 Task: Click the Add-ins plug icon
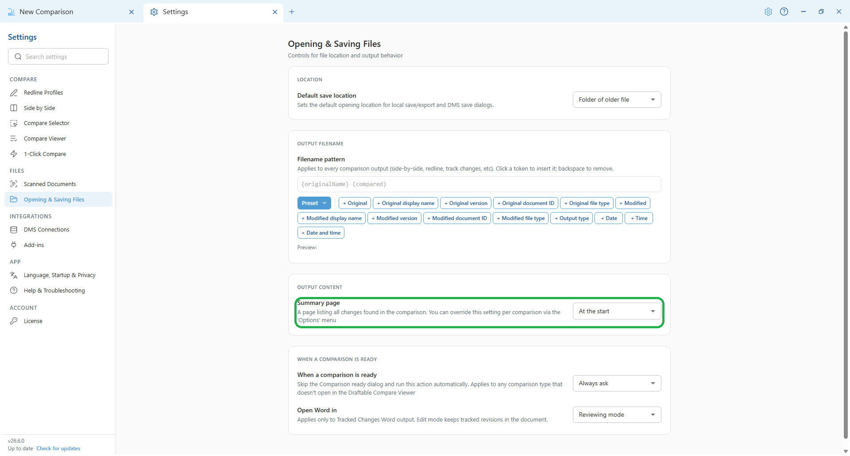[x=14, y=245]
